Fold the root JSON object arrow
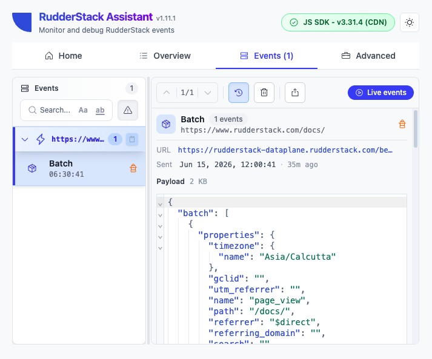This screenshot has width=432, height=359. [160, 204]
